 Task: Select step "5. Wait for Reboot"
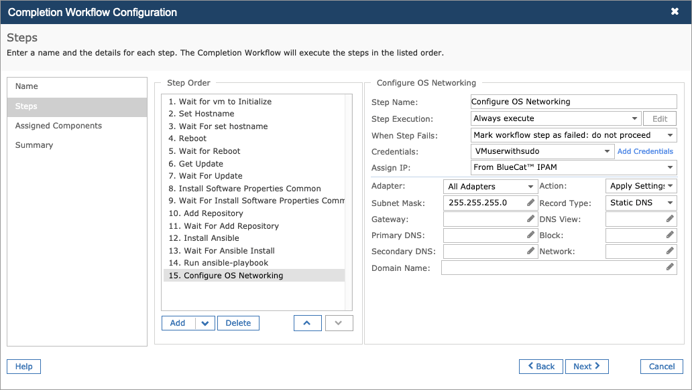coord(254,151)
